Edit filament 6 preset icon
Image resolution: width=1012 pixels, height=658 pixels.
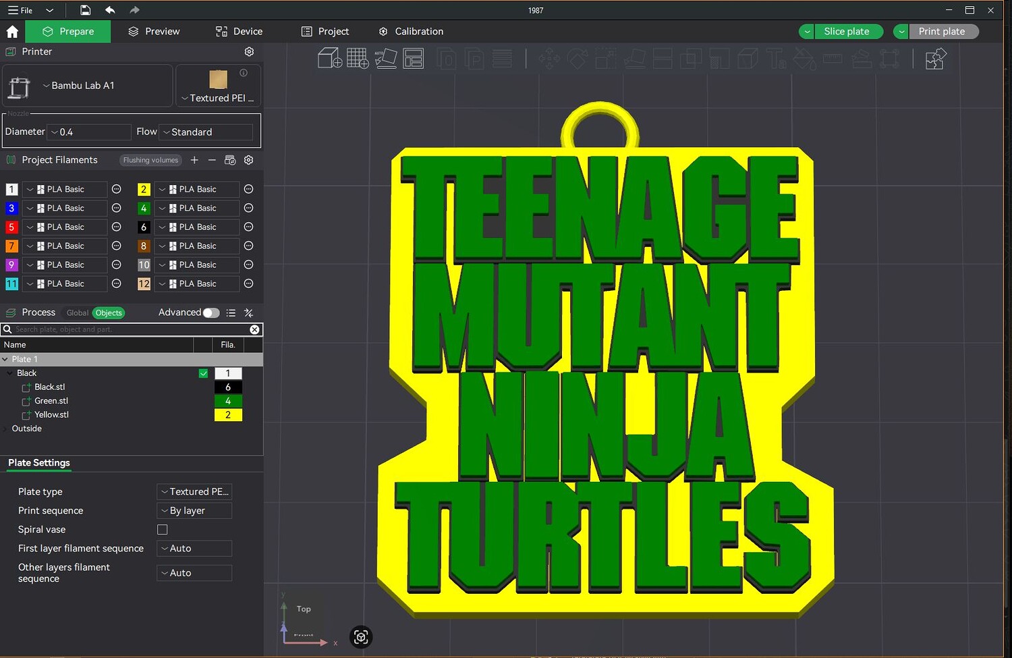tap(248, 227)
